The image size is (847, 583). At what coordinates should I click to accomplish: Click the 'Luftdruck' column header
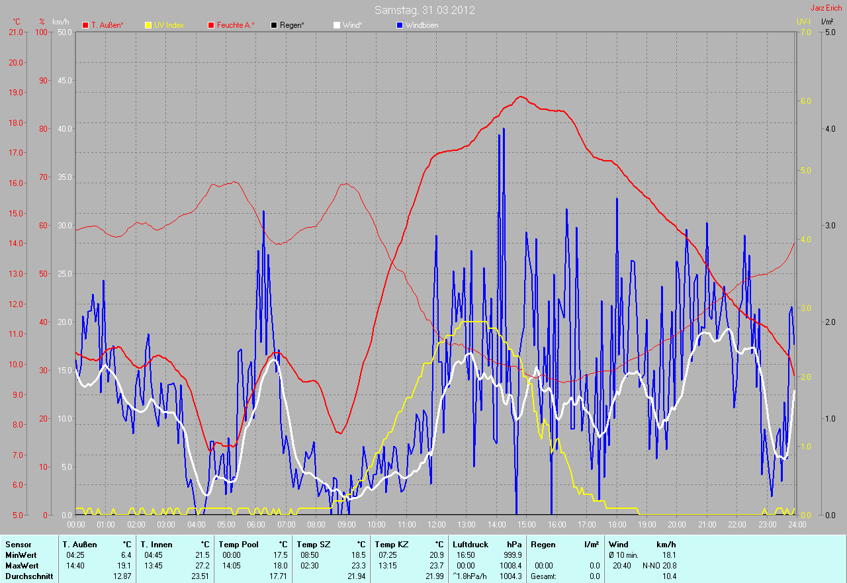point(470,545)
